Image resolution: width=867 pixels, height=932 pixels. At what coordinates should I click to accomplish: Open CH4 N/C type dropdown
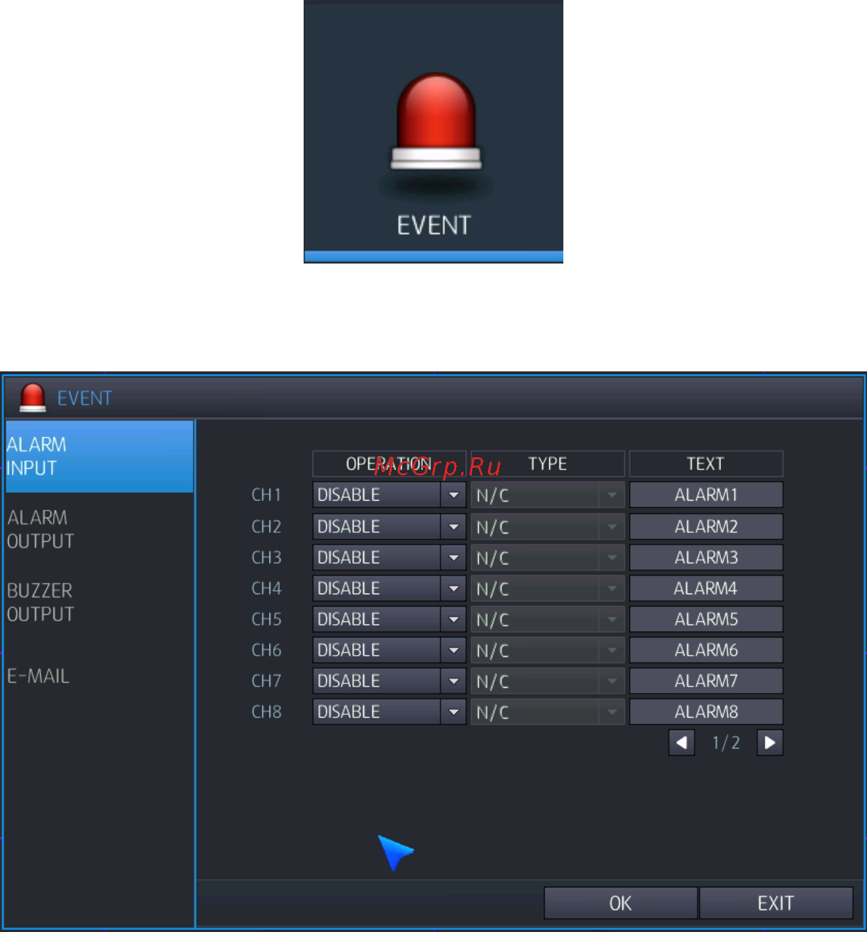click(x=548, y=588)
